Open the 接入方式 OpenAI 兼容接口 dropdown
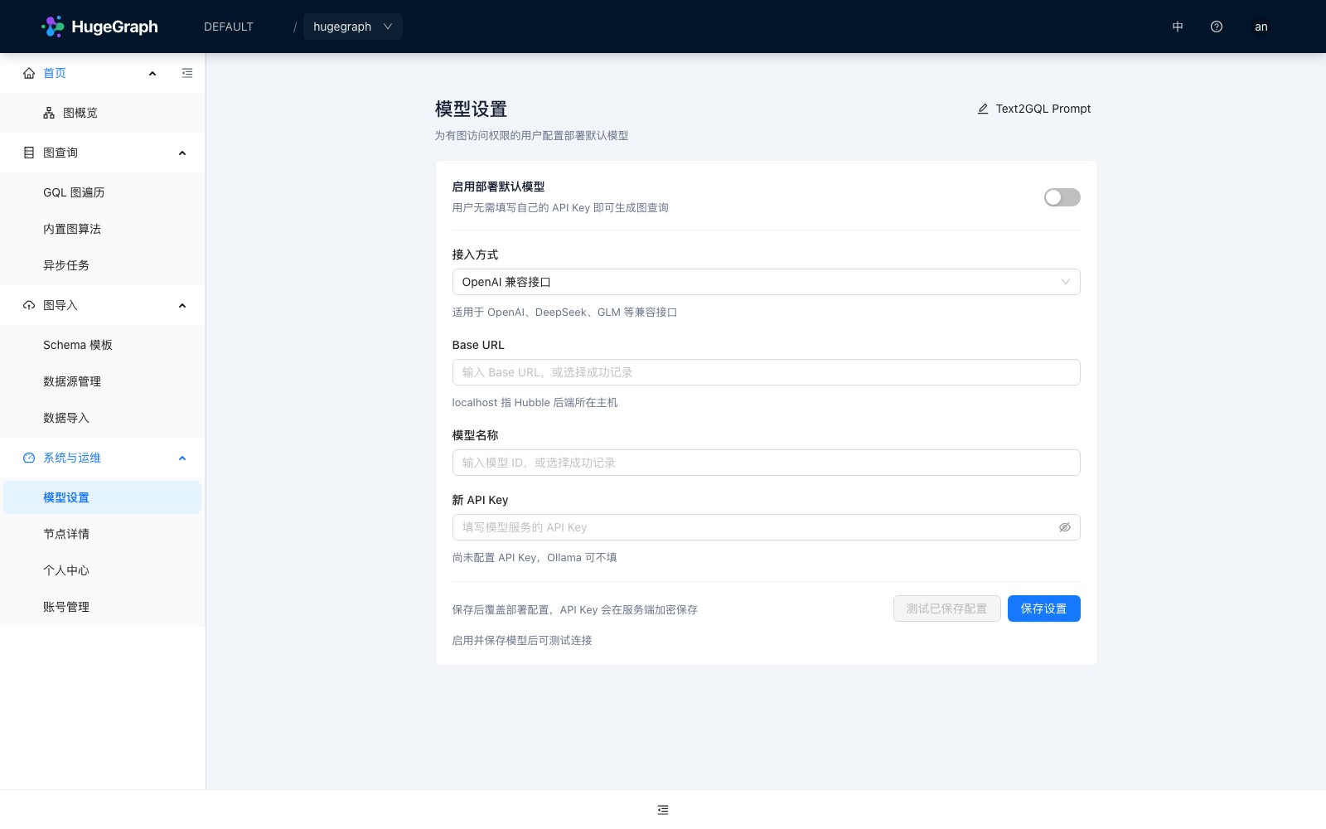Viewport: 1326px width, 829px height. [x=767, y=282]
